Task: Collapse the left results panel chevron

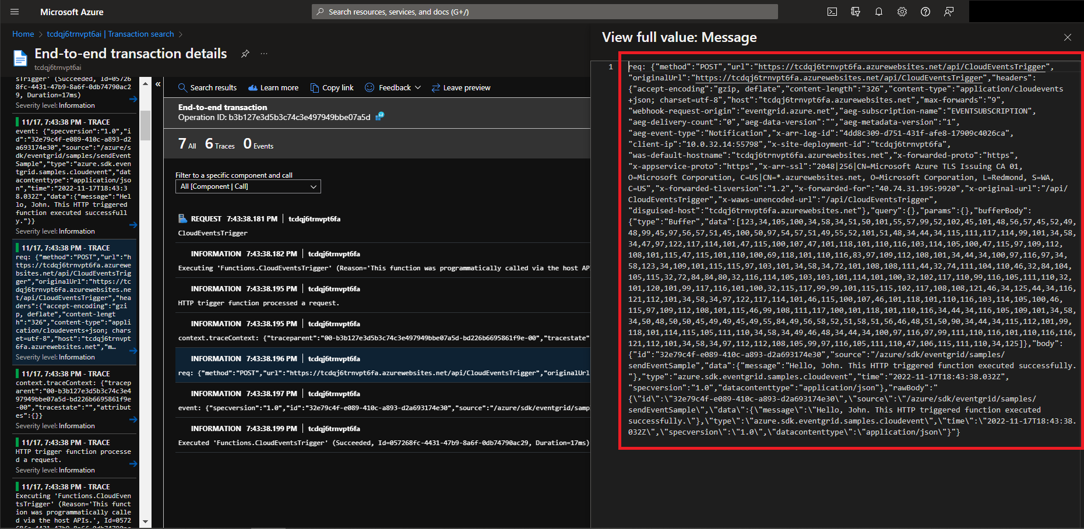Action: [x=158, y=84]
